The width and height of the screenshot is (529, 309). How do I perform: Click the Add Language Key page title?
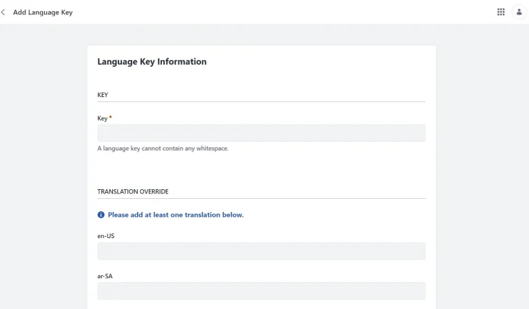tap(43, 12)
